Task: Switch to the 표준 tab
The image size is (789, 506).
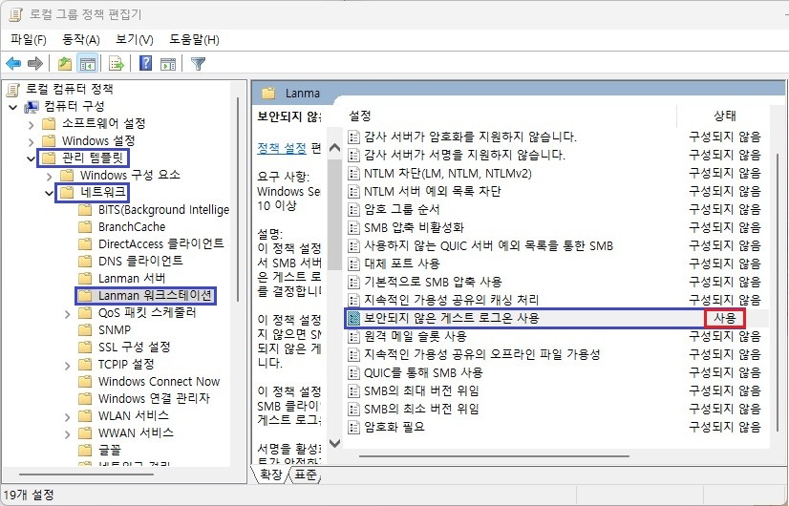Action: pos(306,474)
